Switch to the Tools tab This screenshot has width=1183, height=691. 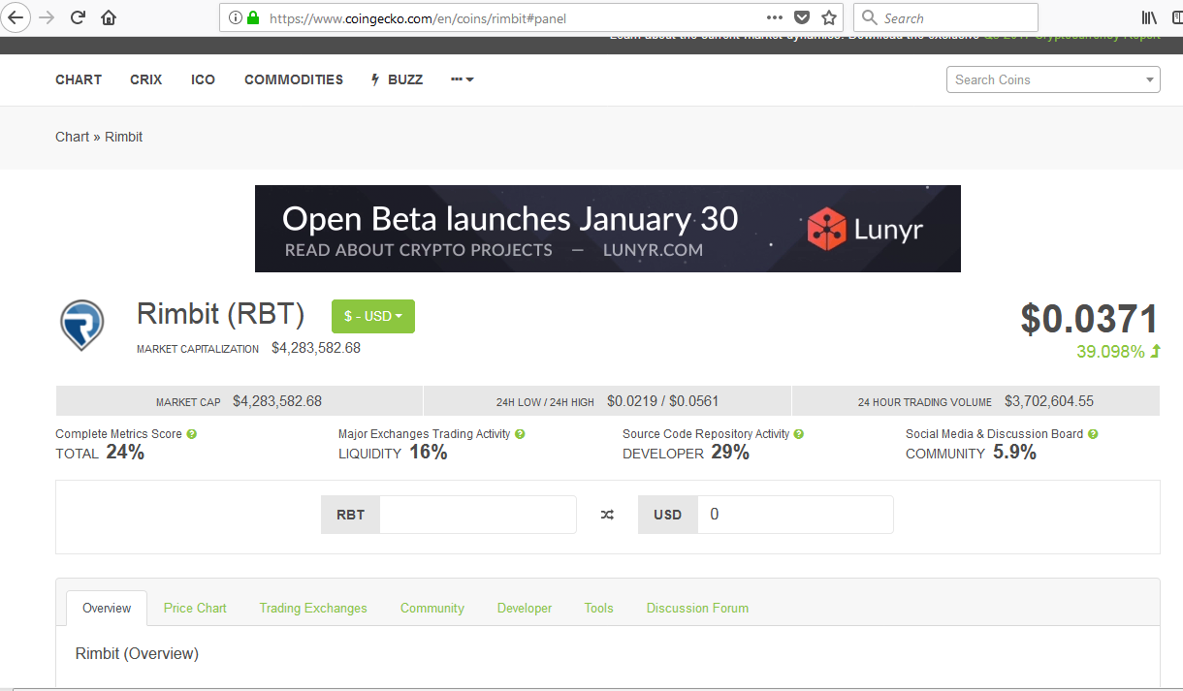tap(599, 608)
